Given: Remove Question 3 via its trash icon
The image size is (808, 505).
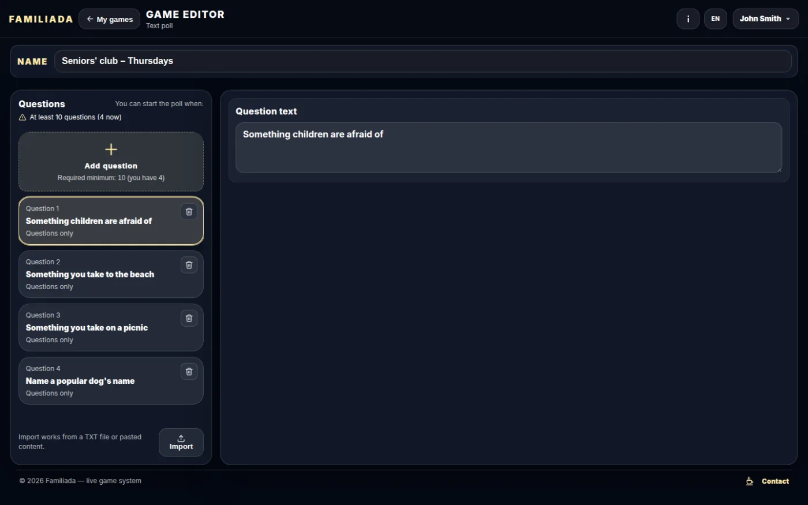Looking at the screenshot, I should click(189, 318).
